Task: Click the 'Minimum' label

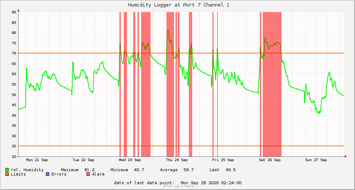Action: click(x=119, y=170)
